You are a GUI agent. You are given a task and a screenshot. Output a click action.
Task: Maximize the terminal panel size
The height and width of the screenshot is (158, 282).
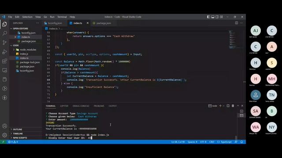tap(238, 106)
